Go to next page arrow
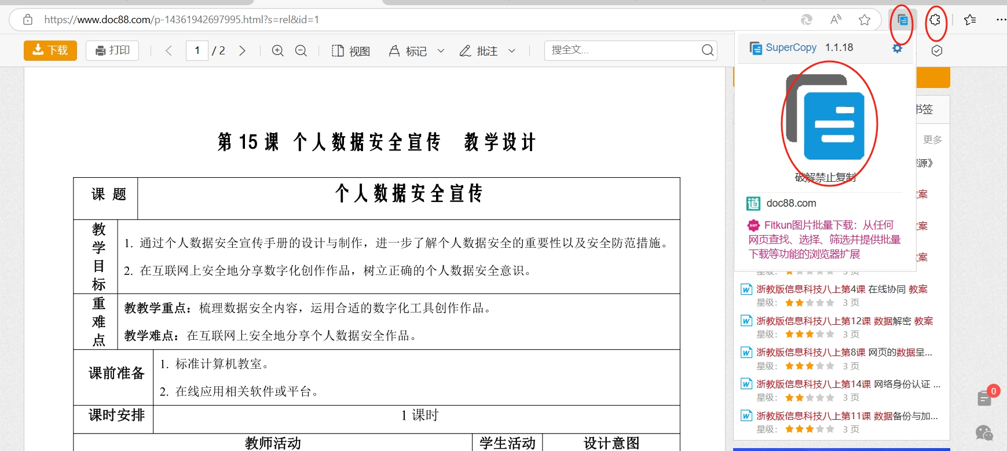 click(243, 51)
